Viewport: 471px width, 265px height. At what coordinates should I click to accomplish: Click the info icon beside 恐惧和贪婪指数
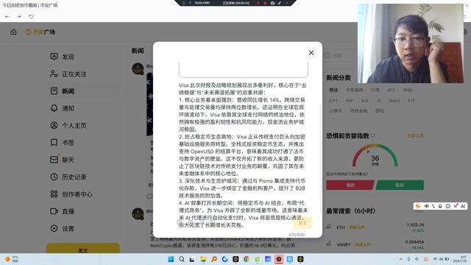(x=373, y=135)
